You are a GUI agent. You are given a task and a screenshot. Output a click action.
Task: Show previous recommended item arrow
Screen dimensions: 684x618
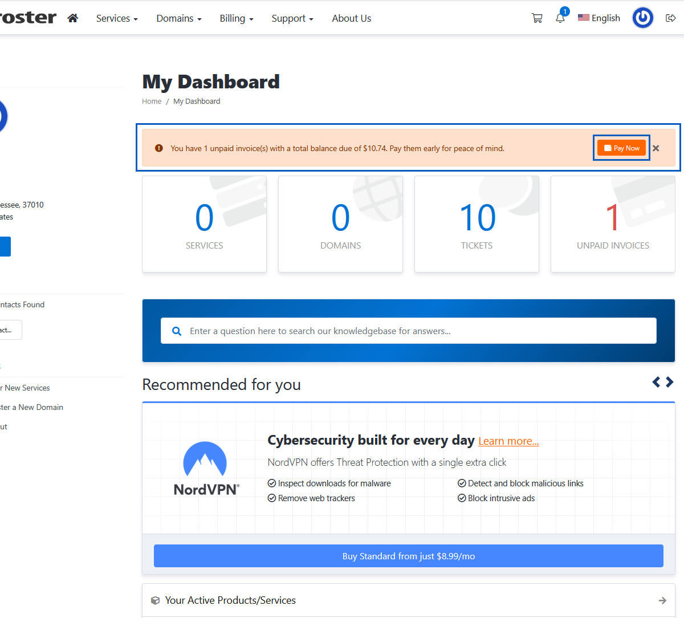click(x=656, y=382)
